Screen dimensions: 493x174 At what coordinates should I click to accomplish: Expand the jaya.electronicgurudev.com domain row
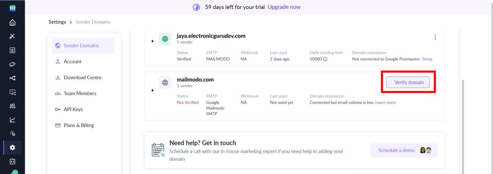click(x=152, y=41)
